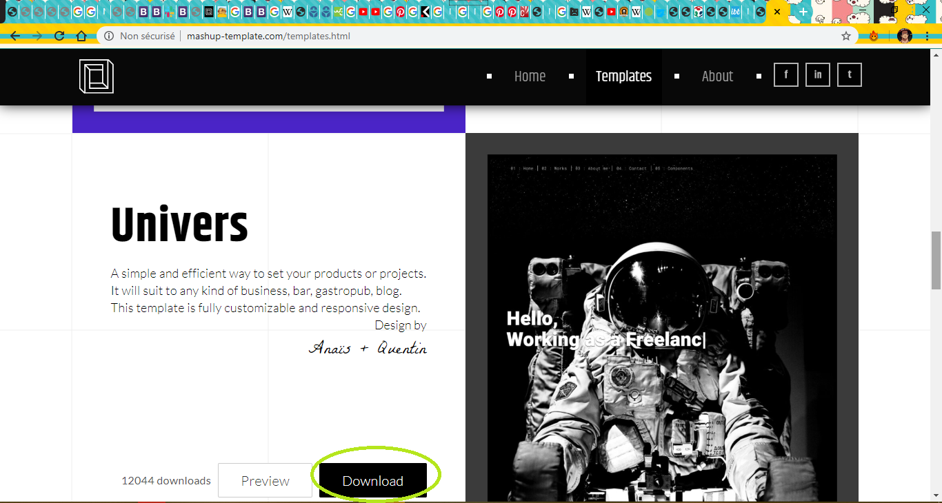Image resolution: width=942 pixels, height=503 pixels.
Task: Open the Facebook social link
Action: coord(786,75)
